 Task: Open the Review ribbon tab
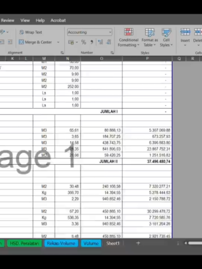[x=7, y=20]
